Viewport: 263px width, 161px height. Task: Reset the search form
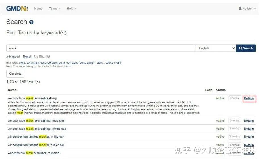click(27, 57)
